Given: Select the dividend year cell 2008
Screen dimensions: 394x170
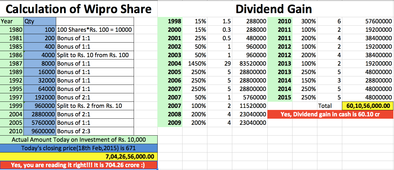Looking at the screenshot, I should (170, 114).
